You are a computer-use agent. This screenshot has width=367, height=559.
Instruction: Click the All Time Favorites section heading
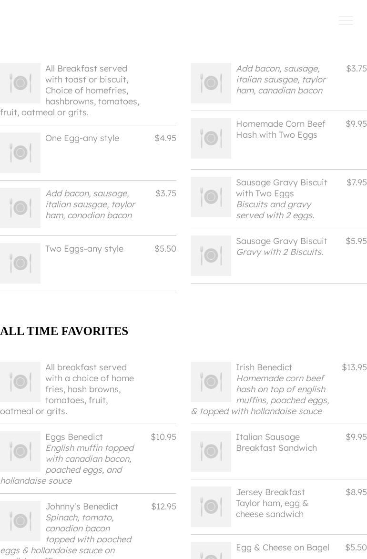point(64,331)
